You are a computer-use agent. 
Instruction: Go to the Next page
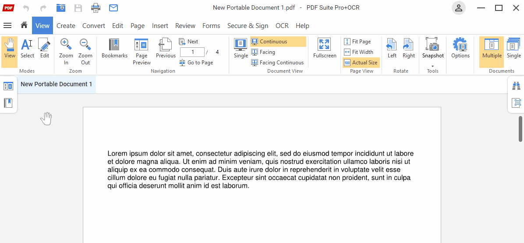(x=189, y=42)
